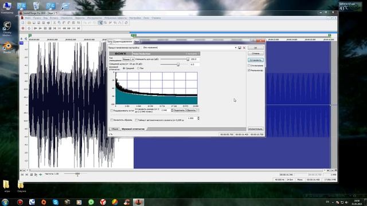This screenshot has height=206, width=367.
Task: Click the New file icon in Sound Forge toolbar
Action: coord(23,23)
